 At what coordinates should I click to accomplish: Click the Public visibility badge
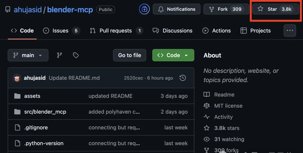tap(105, 10)
